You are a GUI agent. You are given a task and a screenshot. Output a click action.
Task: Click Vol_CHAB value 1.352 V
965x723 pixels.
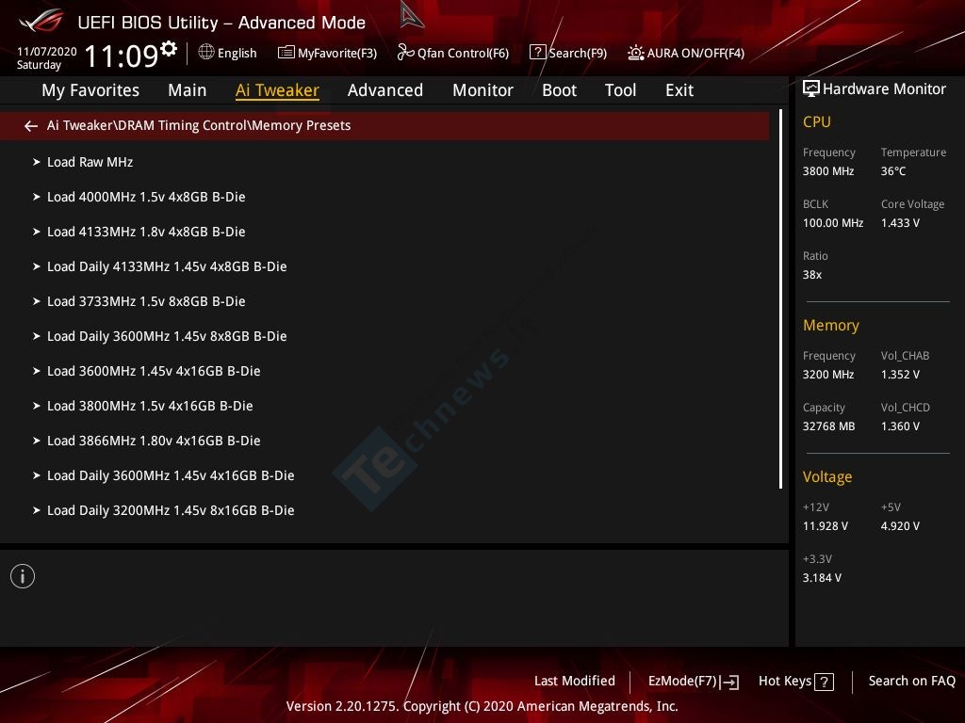coord(900,375)
